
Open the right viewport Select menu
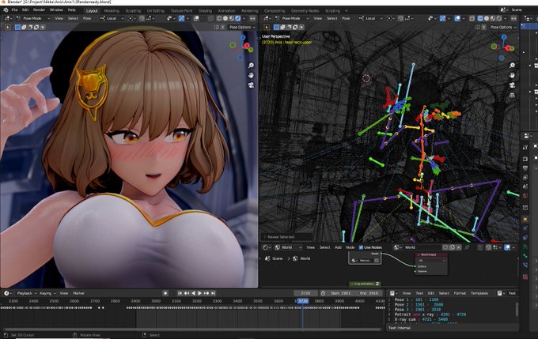(x=332, y=18)
